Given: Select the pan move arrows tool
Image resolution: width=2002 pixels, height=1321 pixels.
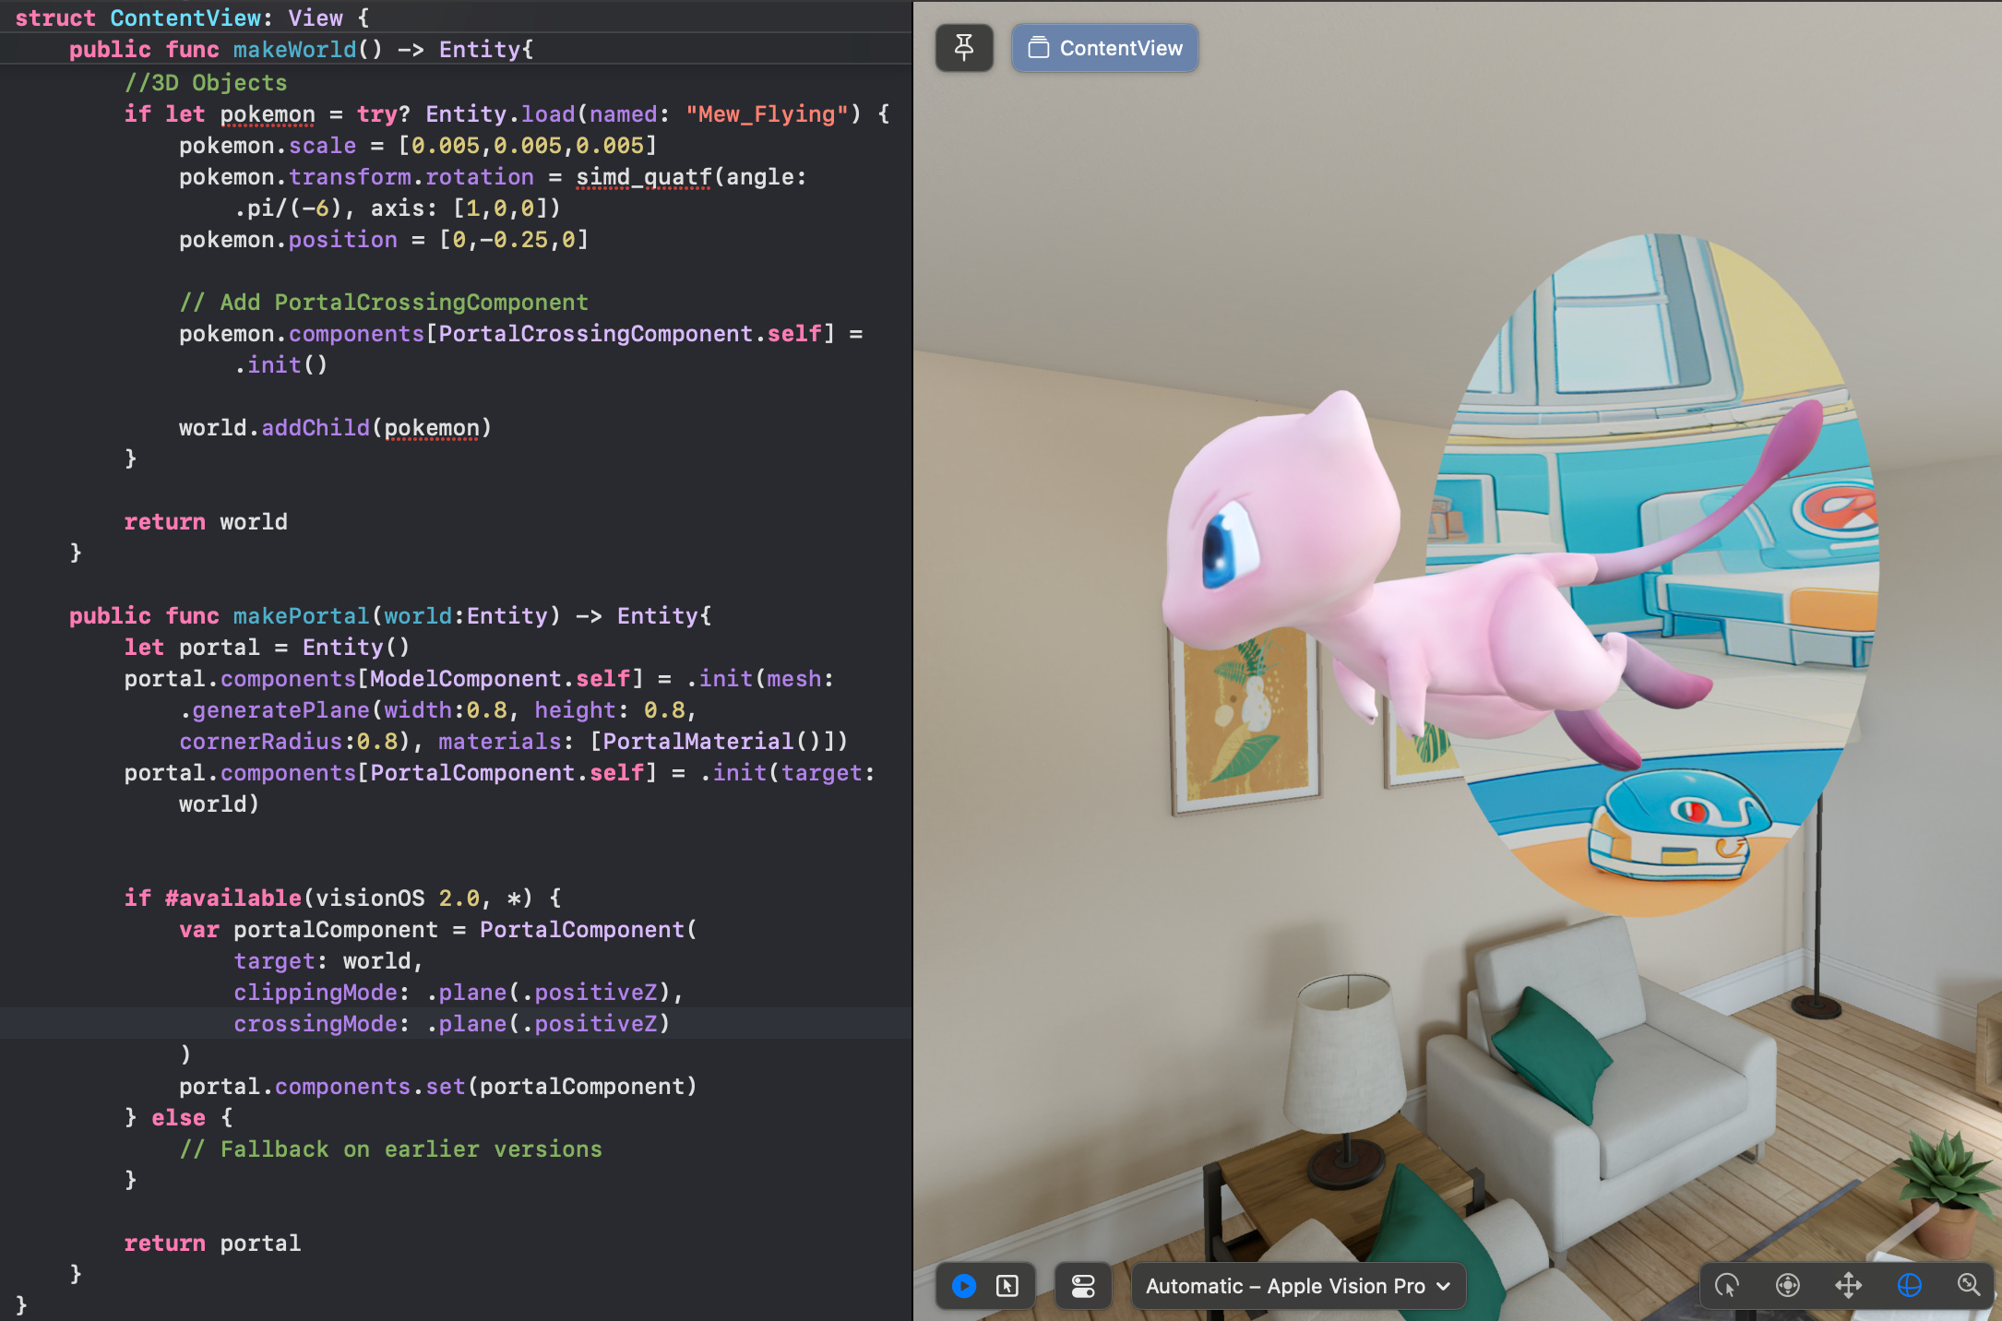Looking at the screenshot, I should pos(1849,1285).
